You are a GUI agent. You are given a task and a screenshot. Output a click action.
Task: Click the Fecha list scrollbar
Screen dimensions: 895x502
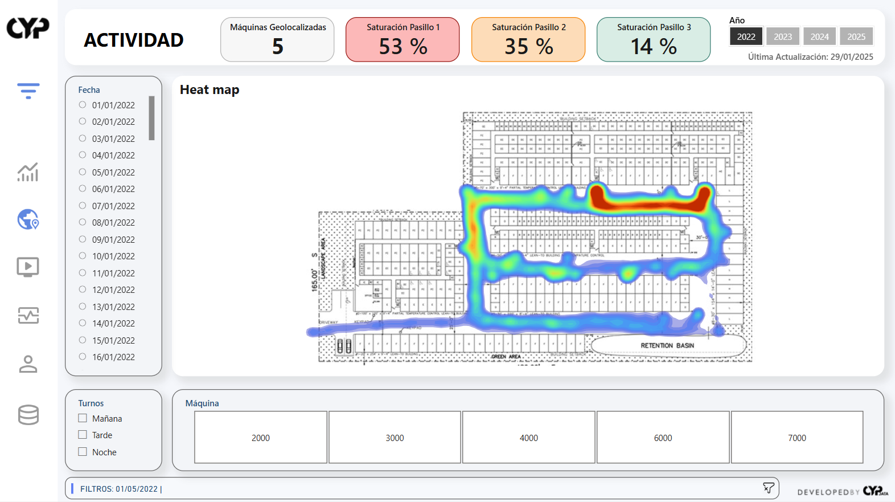(151, 118)
